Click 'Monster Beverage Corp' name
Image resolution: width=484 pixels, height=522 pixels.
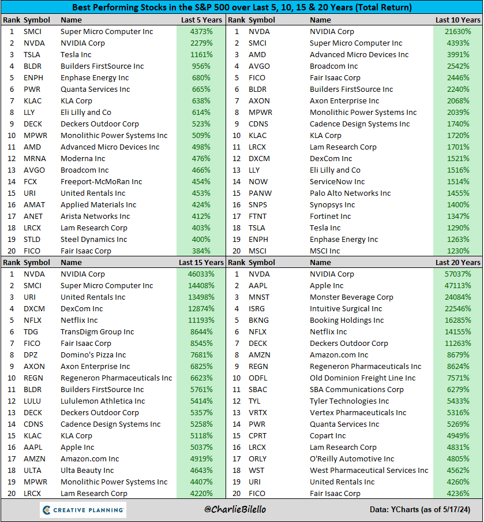[351, 297]
